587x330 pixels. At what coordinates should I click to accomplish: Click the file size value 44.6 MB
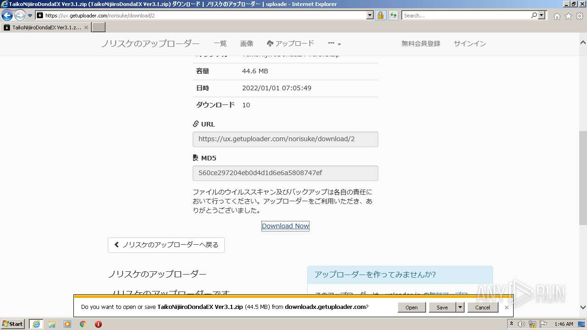(255, 71)
